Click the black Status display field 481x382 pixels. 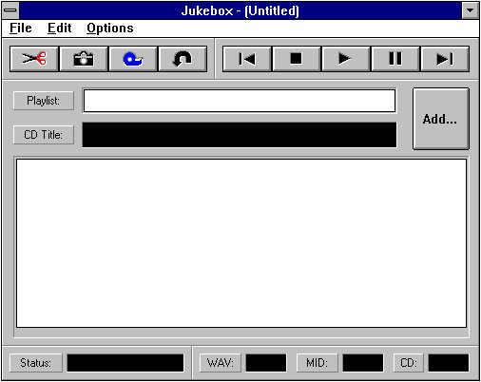[x=125, y=363]
